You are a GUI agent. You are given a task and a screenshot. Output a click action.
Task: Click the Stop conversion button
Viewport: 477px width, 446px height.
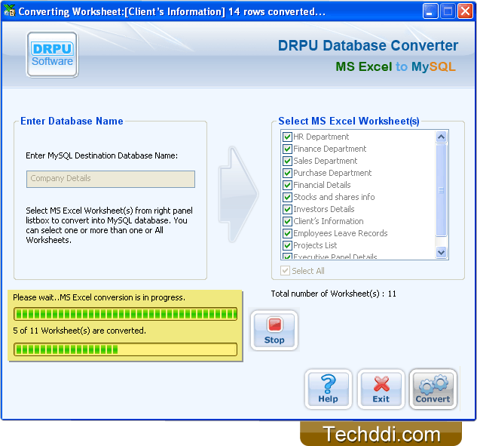pos(274,331)
